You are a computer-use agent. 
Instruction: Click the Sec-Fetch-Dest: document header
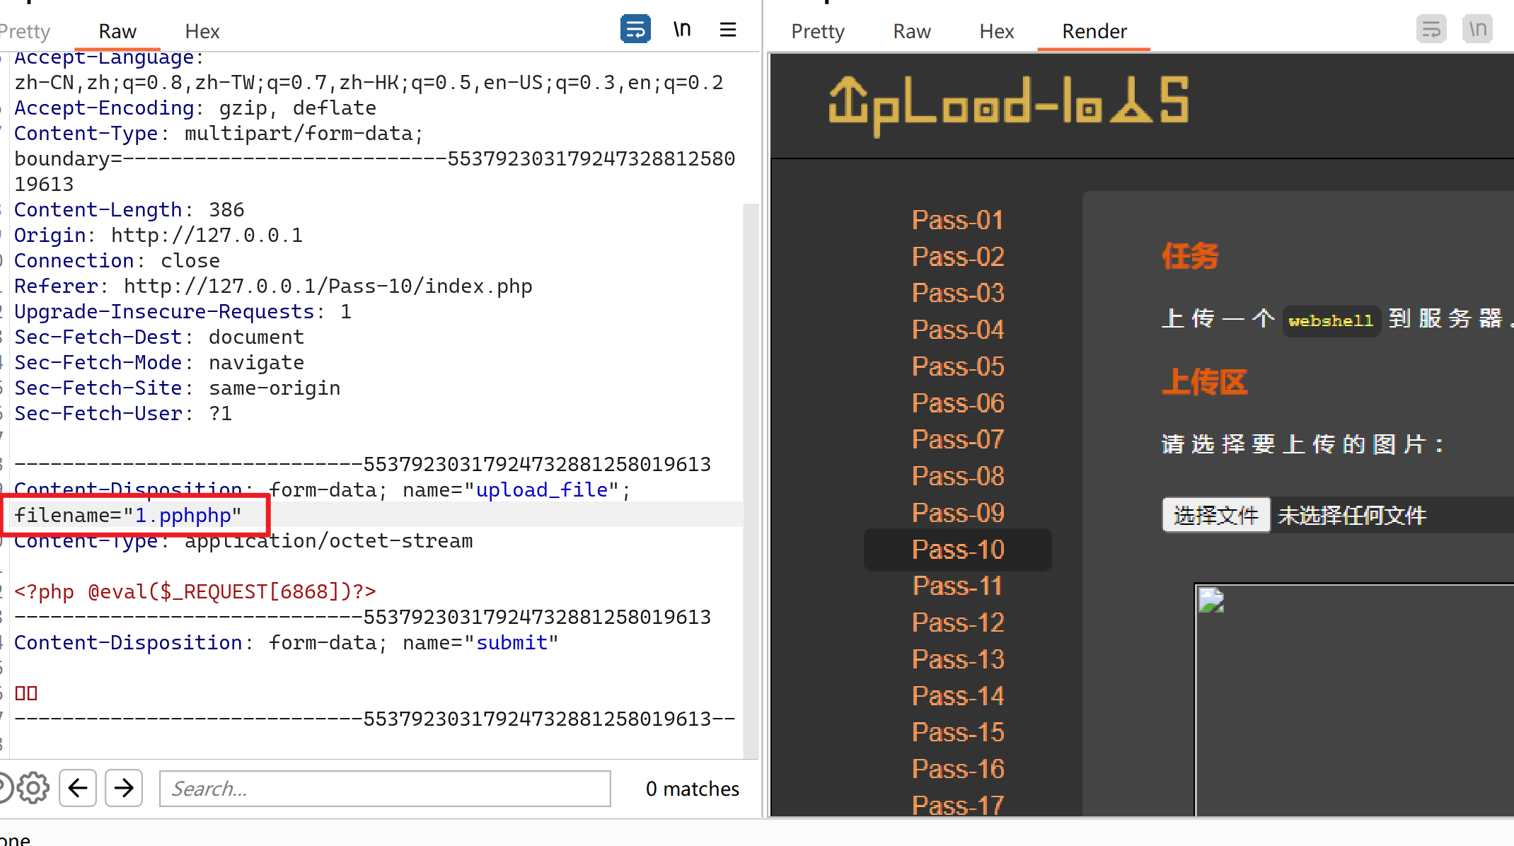click(x=159, y=337)
